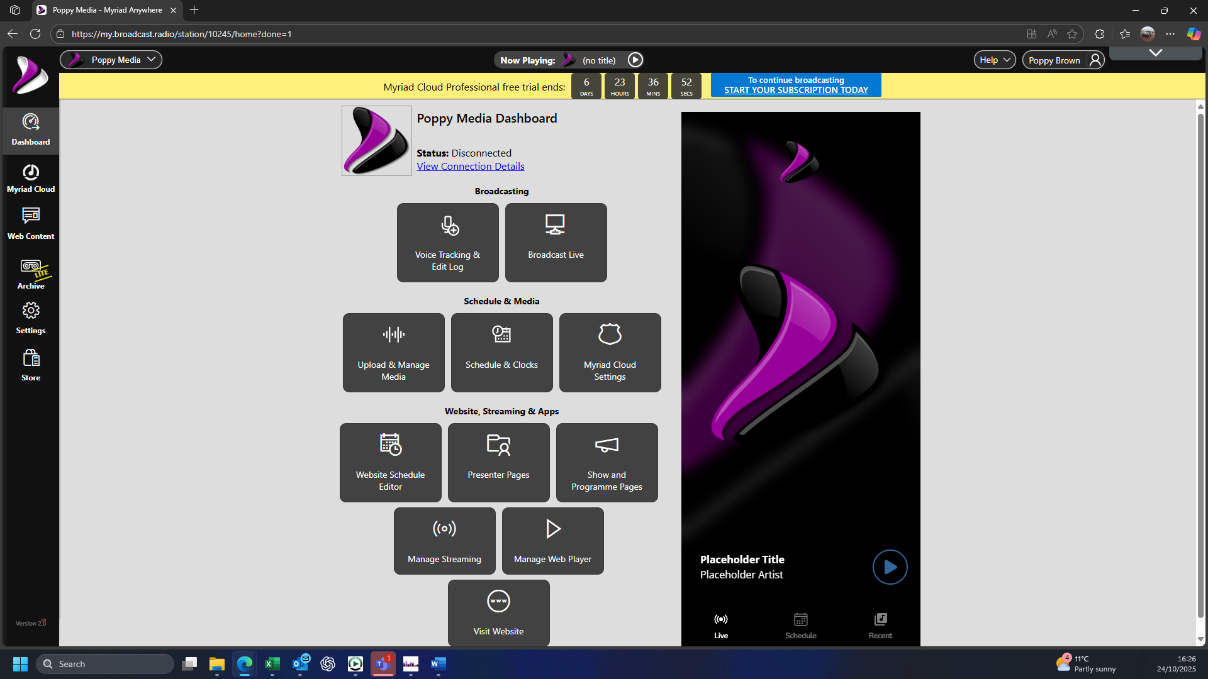Expand the Poppy Media station dropdown
The image size is (1208, 679).
click(x=111, y=60)
